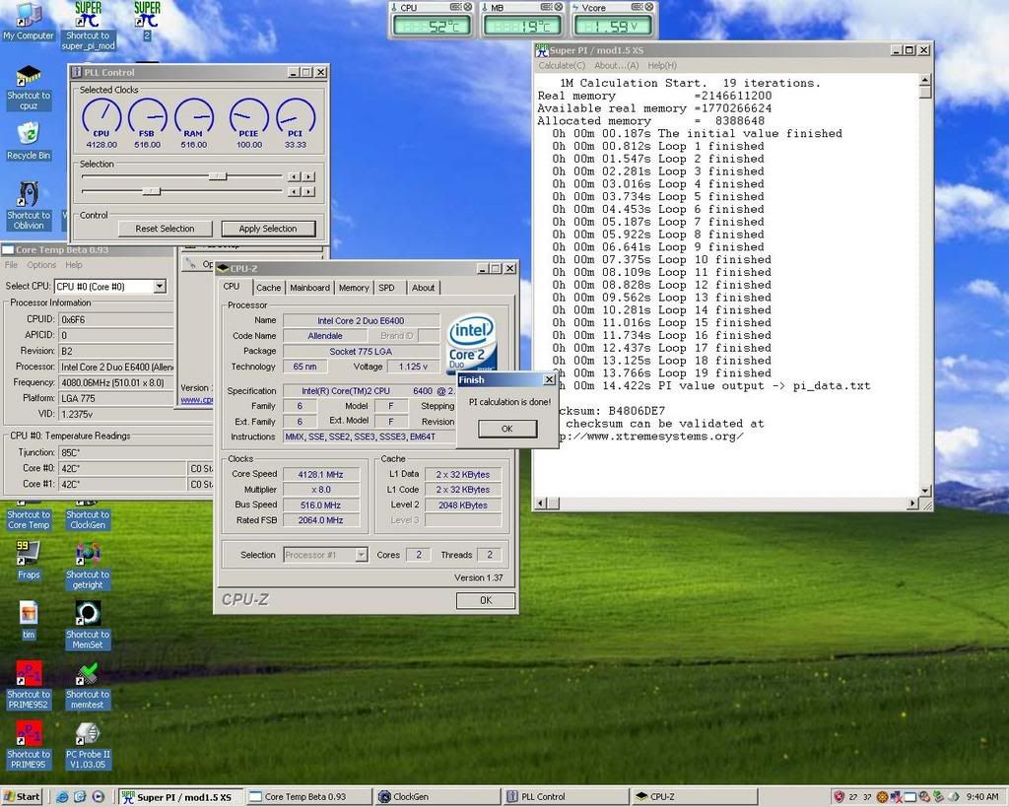Expand the Select CPU dropdown in Core Temp
The image size is (1009, 807).
tap(160, 287)
